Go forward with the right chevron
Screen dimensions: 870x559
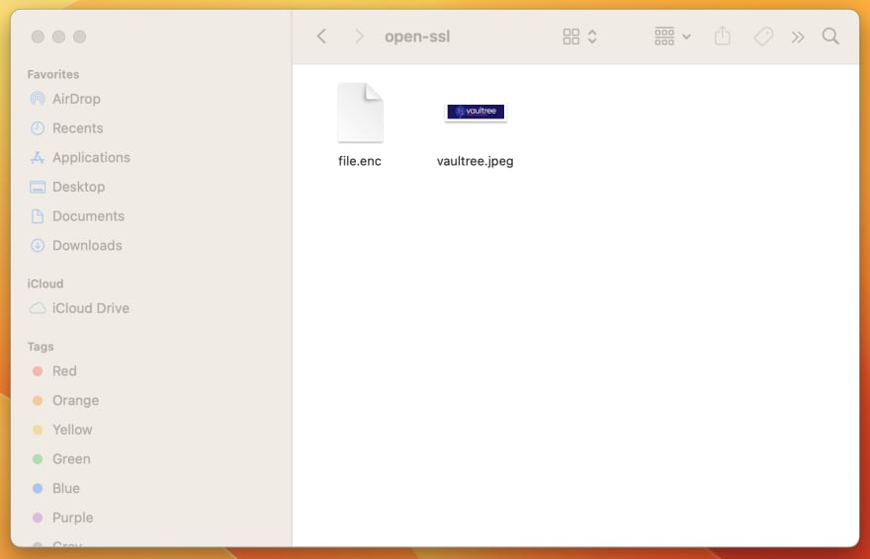click(359, 37)
